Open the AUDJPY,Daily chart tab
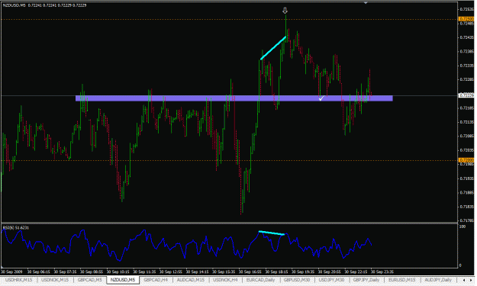The width and height of the screenshot is (477, 286). pos(438,280)
